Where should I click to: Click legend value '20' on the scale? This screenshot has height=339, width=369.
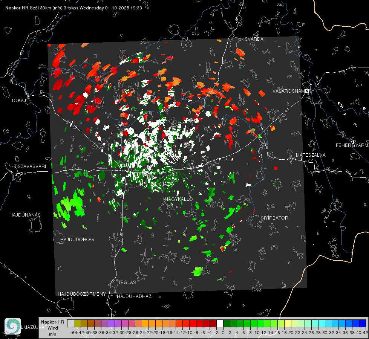point(291,333)
